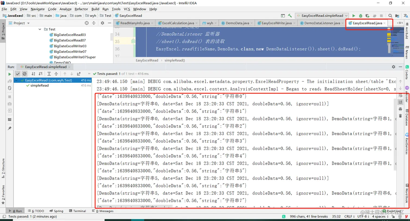Toggle the show passed tests checkmark button
Screen dimensions: 410x221
18,74
